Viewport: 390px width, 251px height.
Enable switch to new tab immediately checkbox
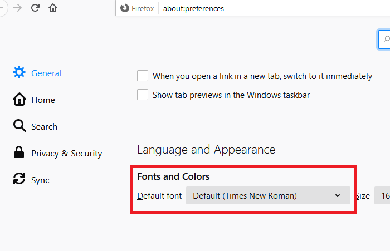click(x=143, y=76)
